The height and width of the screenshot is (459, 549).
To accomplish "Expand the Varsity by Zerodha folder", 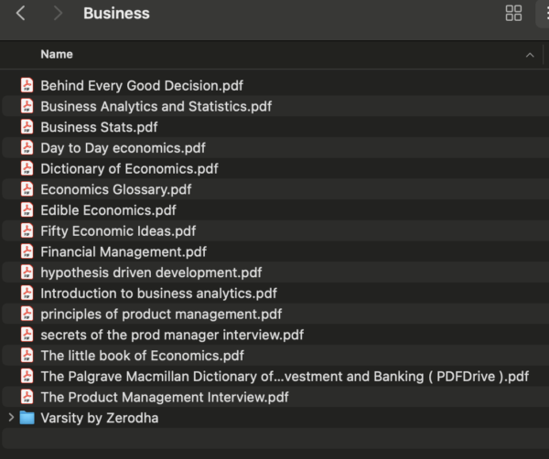I will click(x=11, y=417).
